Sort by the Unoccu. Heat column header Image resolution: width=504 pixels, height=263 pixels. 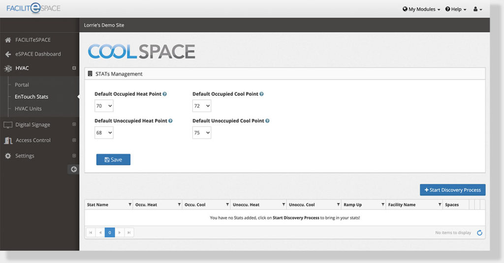point(246,205)
